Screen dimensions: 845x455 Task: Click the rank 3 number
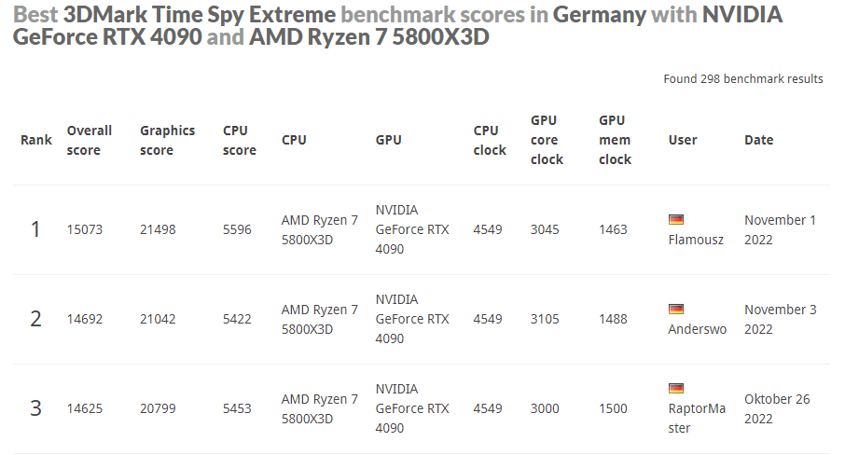click(36, 408)
